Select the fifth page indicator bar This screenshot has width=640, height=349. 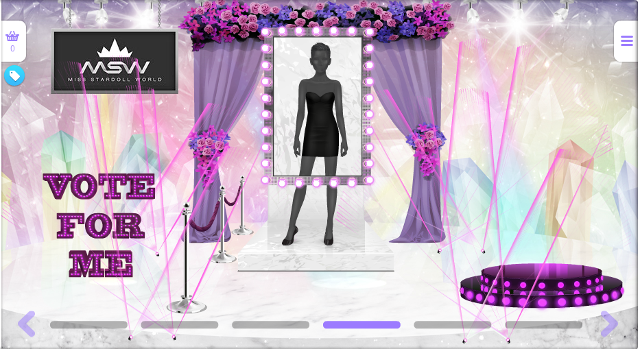click(453, 325)
